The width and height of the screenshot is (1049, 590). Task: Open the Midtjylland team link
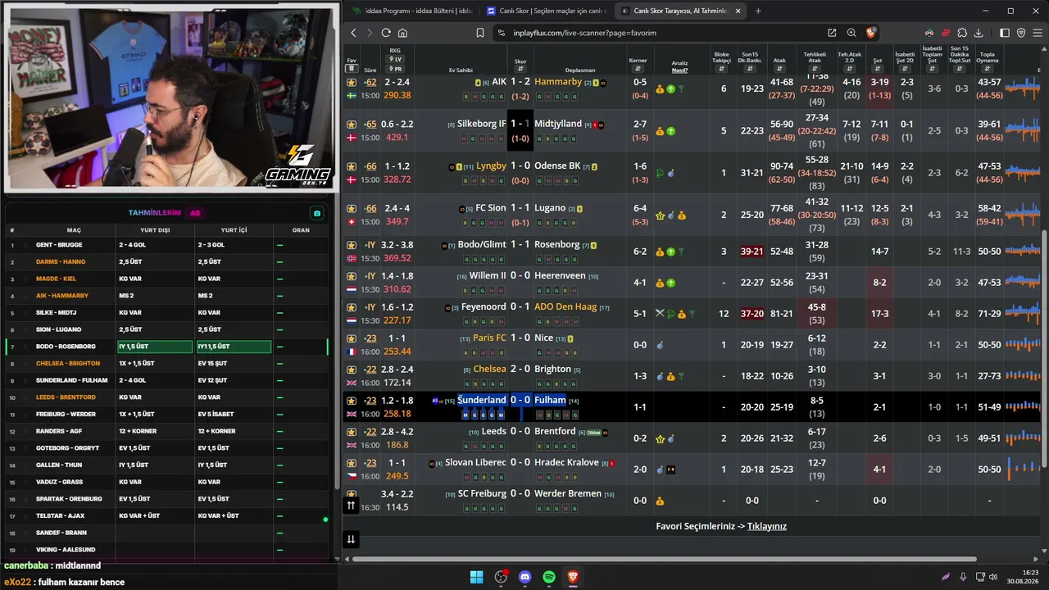[x=558, y=124]
